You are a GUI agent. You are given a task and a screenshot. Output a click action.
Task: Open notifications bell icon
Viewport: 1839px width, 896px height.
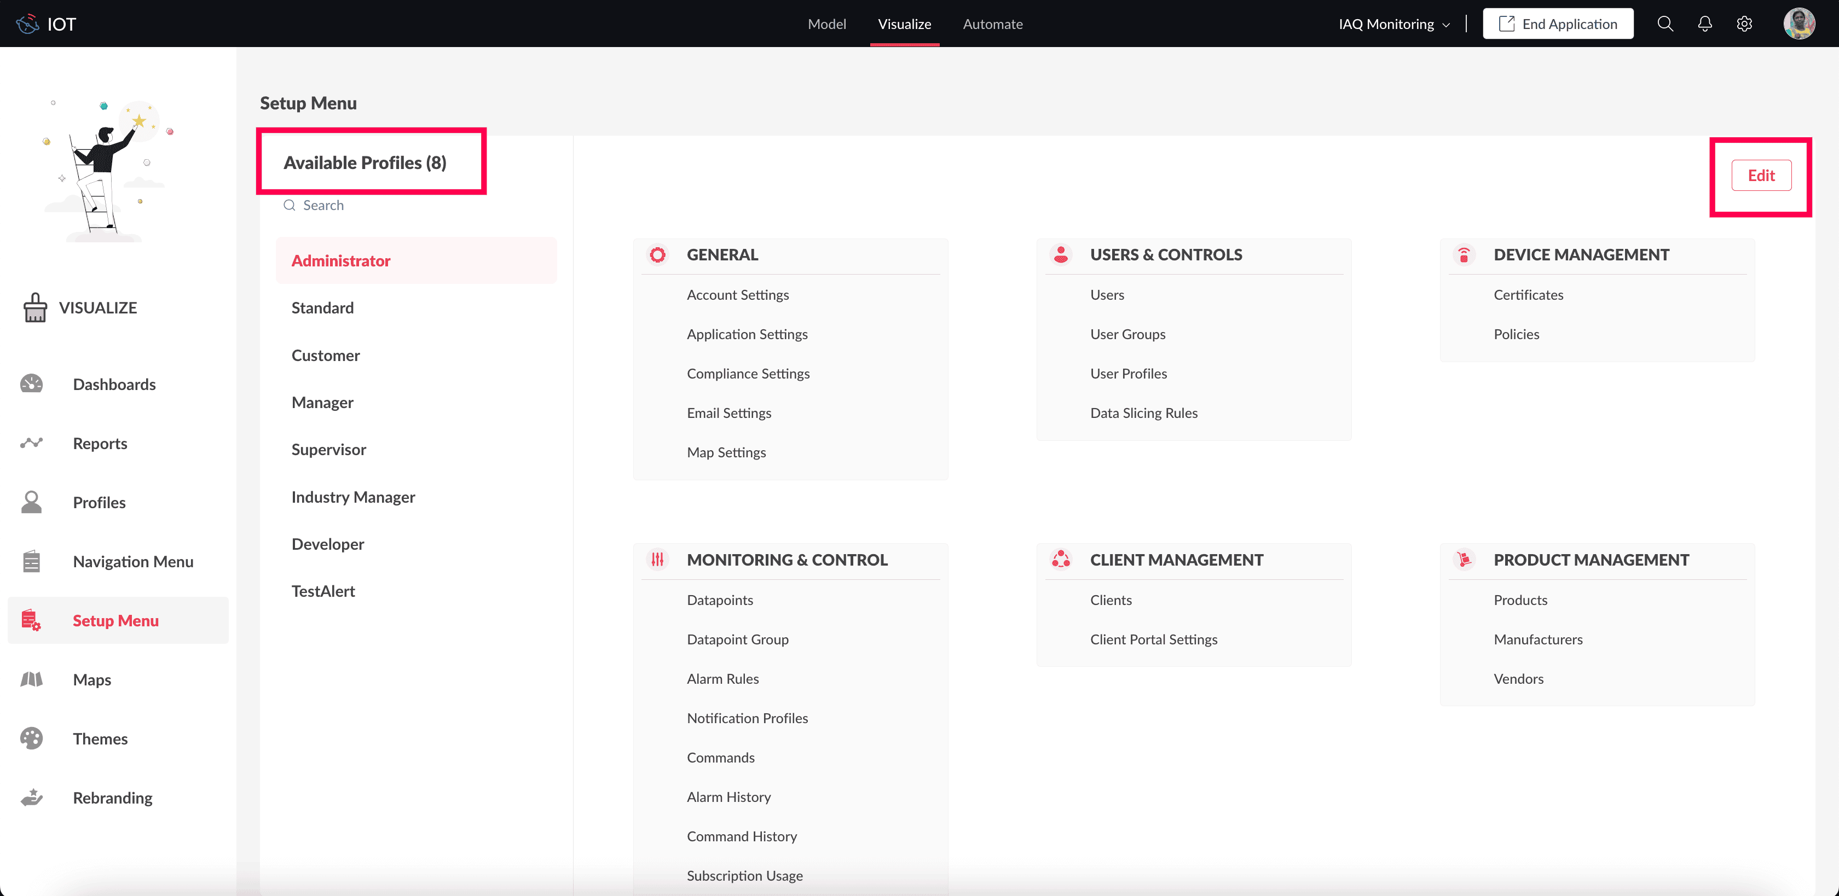pyautogui.click(x=1705, y=24)
